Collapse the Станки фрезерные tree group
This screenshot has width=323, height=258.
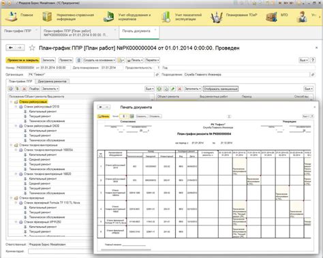(11, 198)
